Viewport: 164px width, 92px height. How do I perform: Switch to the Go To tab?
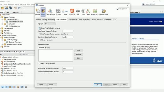pos(115,20)
